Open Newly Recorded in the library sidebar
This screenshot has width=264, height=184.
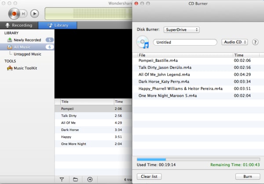click(x=27, y=40)
